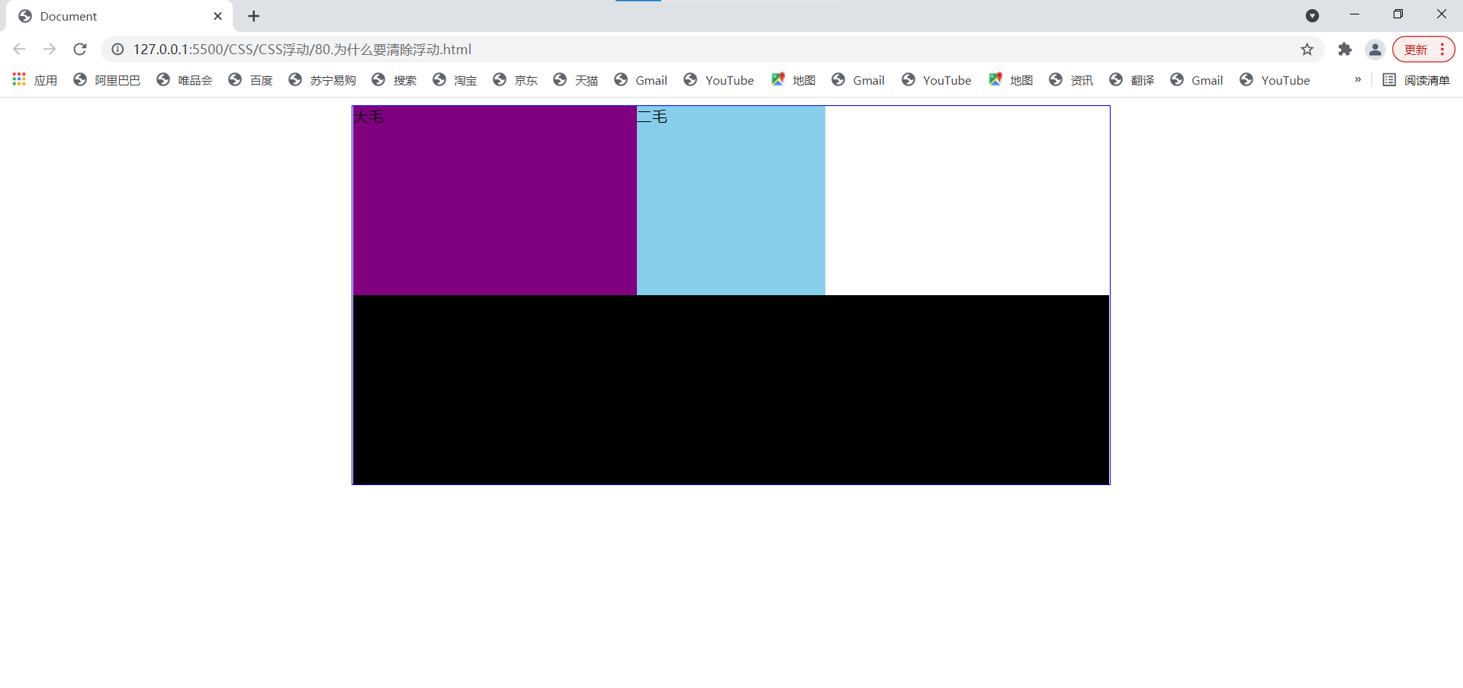Expand hidden bookmarks with the » chevron

pos(1358,80)
